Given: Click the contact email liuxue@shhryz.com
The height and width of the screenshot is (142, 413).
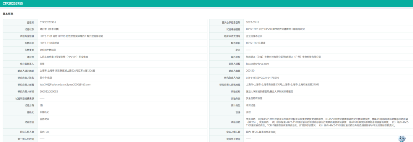Looking at the screenshot, I should point(257,64).
